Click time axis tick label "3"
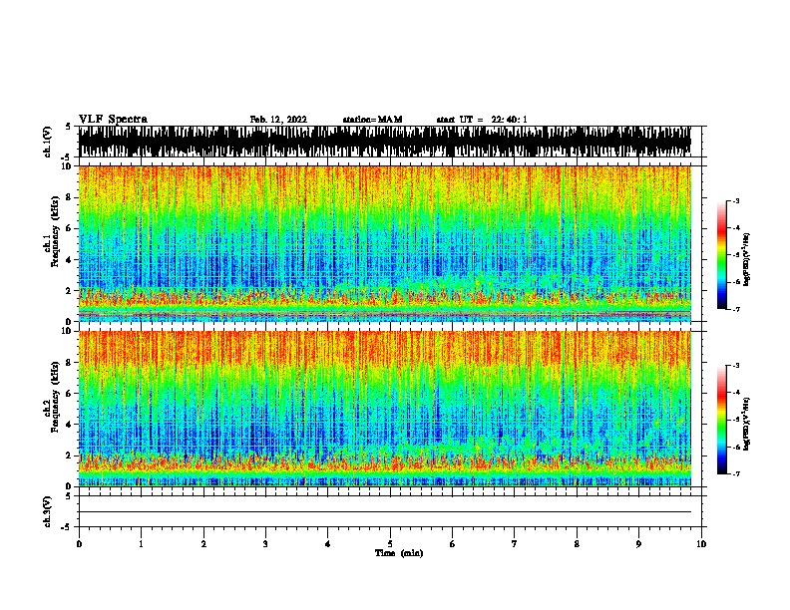The height and width of the screenshot is (610, 790). 265,544
